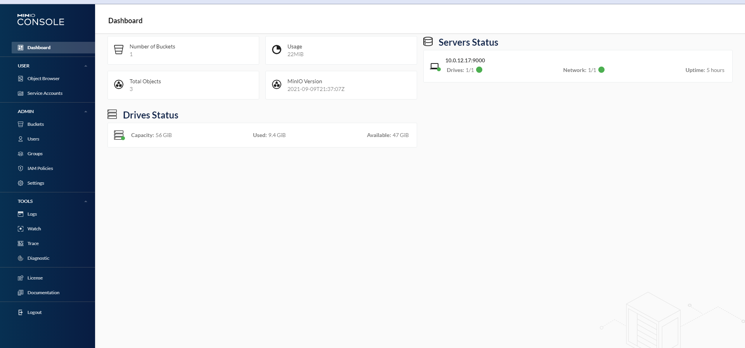Click the Number of Buckets label
The height and width of the screenshot is (348, 745).
pos(152,46)
